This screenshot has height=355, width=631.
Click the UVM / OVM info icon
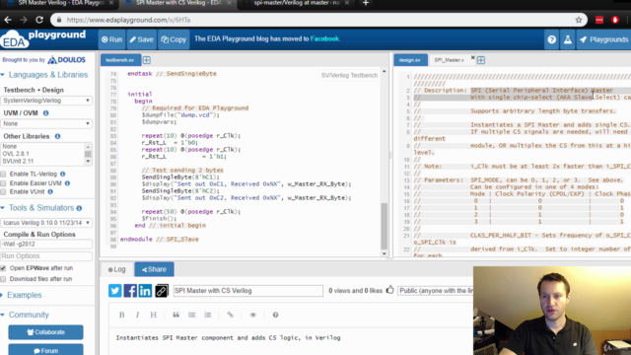pyautogui.click(x=46, y=113)
